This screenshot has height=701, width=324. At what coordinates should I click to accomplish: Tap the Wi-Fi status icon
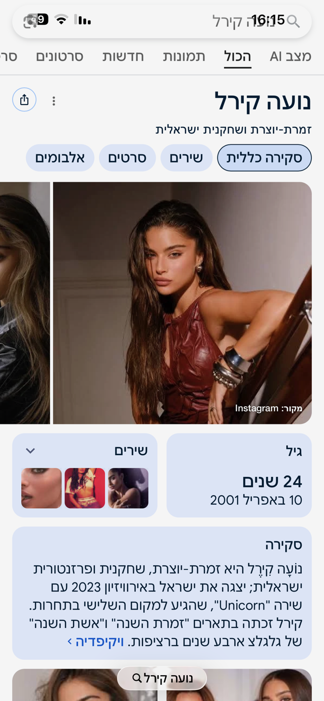(x=62, y=20)
